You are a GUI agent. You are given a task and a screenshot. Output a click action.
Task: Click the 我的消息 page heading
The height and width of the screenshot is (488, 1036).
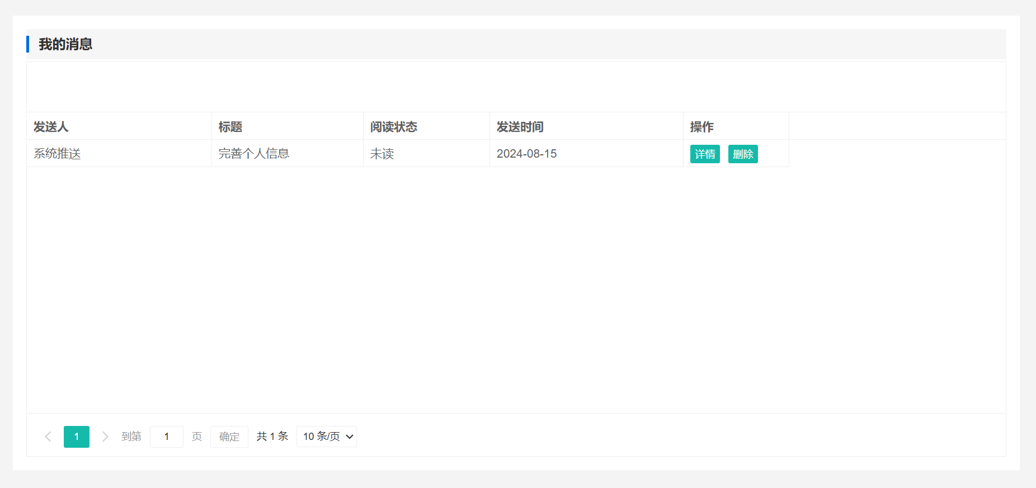(x=65, y=44)
